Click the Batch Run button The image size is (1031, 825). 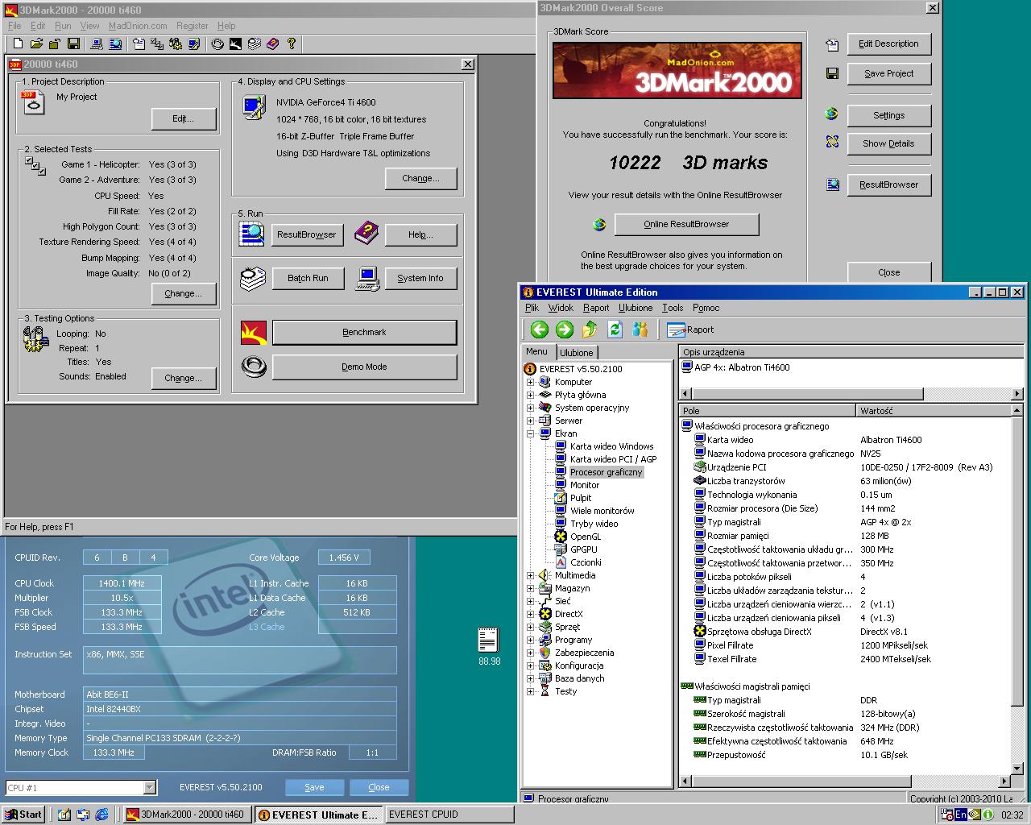tap(308, 278)
